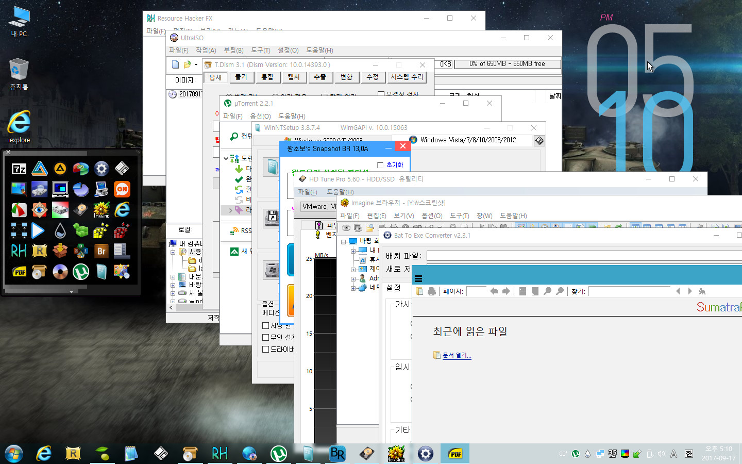Open 도움말(H) menu in HD Tune Pro

pyautogui.click(x=340, y=192)
